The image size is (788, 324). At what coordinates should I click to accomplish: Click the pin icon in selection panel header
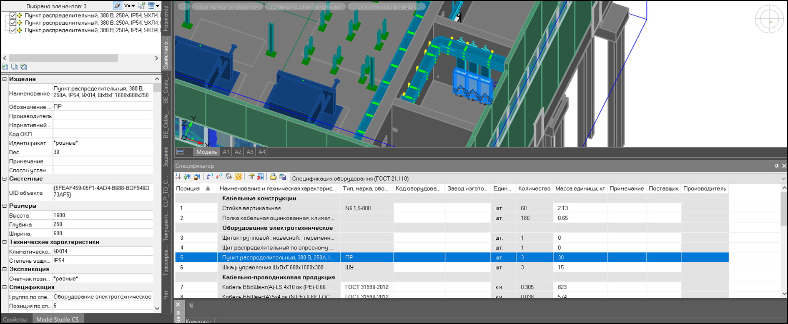click(117, 6)
